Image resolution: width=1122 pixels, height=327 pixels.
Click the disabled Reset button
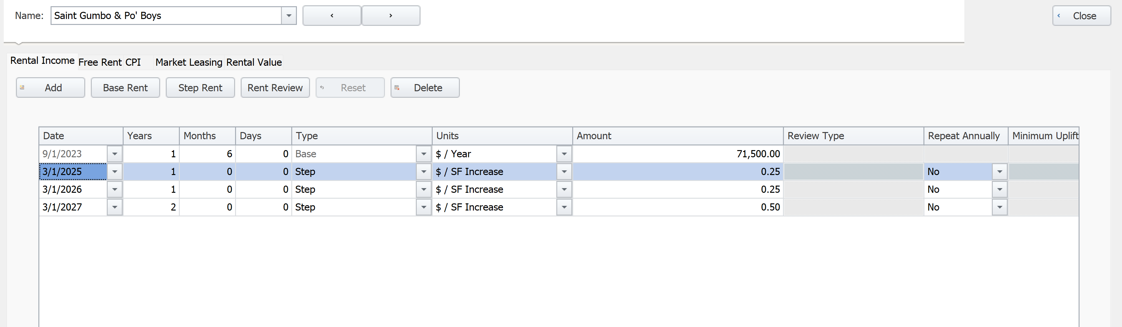tap(350, 88)
